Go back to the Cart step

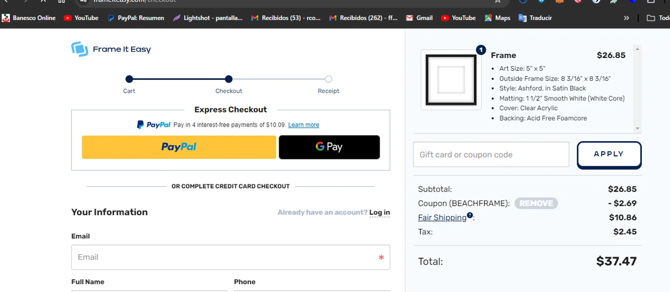coord(129,79)
